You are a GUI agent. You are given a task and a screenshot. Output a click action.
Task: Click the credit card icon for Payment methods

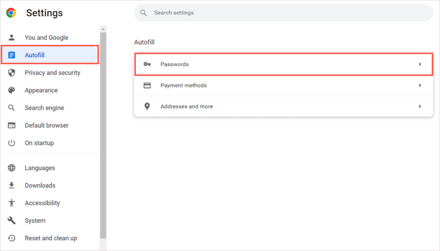pyautogui.click(x=147, y=85)
